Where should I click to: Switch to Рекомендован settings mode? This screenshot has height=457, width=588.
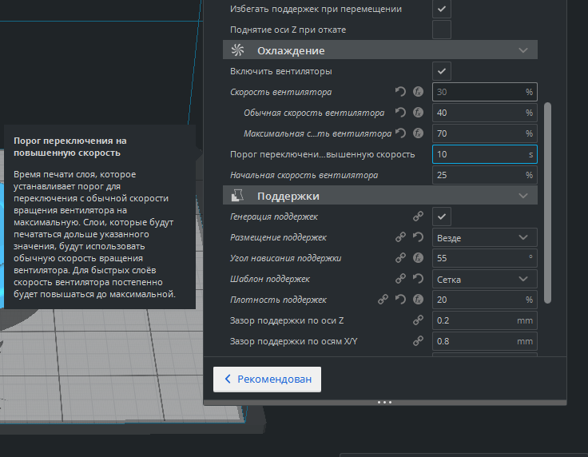coord(267,379)
